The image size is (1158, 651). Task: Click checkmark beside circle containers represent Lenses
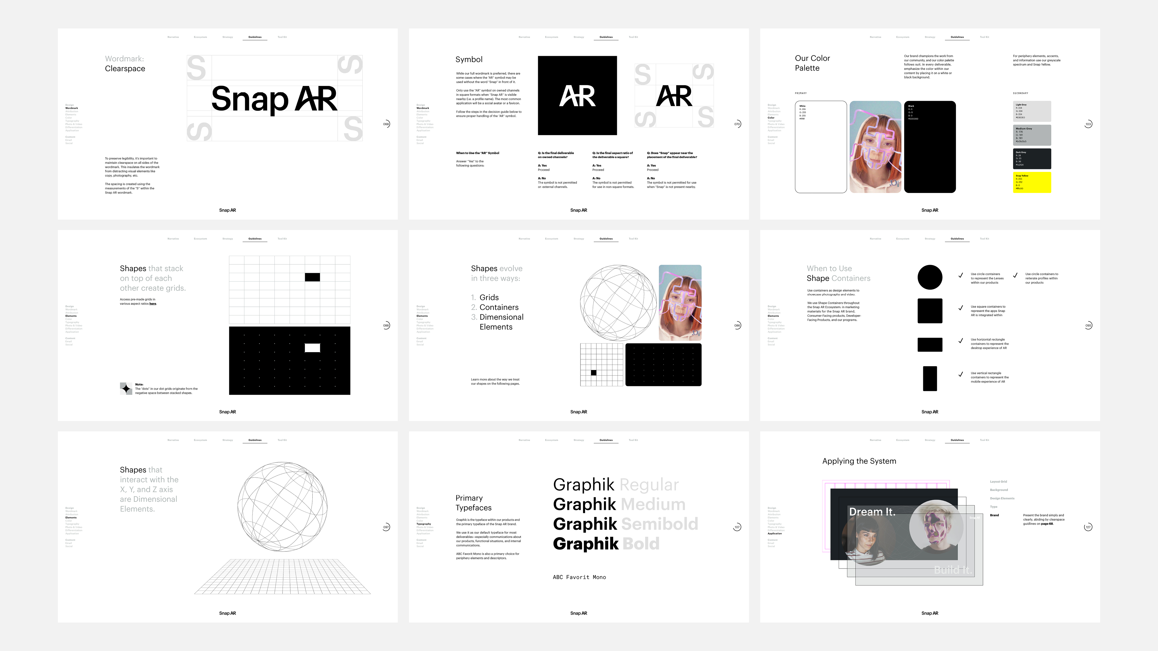[961, 275]
